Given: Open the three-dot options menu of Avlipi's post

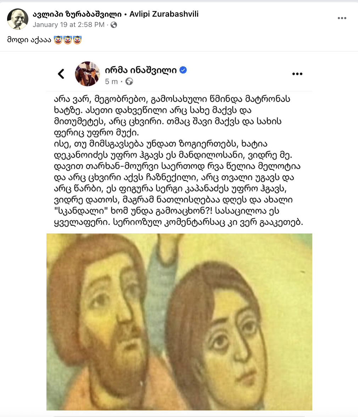Looking at the screenshot, I should (342, 18).
